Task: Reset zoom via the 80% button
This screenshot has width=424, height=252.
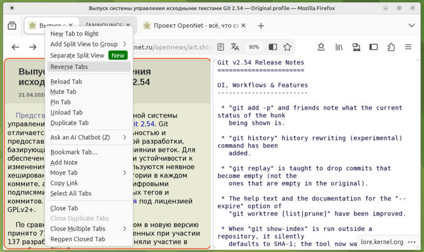Action: [254, 47]
